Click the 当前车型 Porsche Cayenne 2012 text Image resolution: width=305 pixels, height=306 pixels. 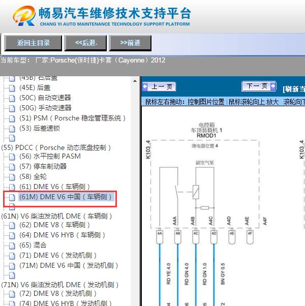click(83, 60)
